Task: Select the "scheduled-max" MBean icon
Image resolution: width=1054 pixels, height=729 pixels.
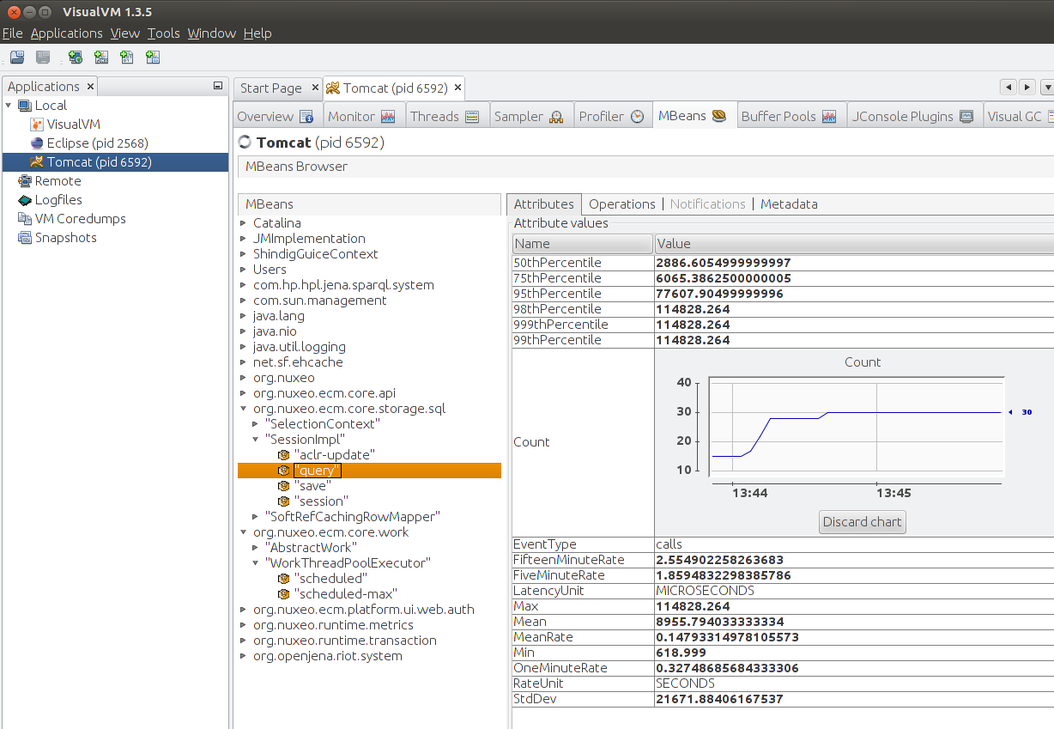Action: pyautogui.click(x=283, y=594)
